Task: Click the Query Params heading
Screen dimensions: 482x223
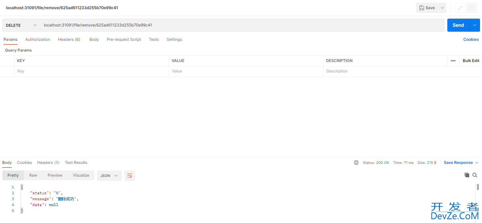Action: pos(18,50)
